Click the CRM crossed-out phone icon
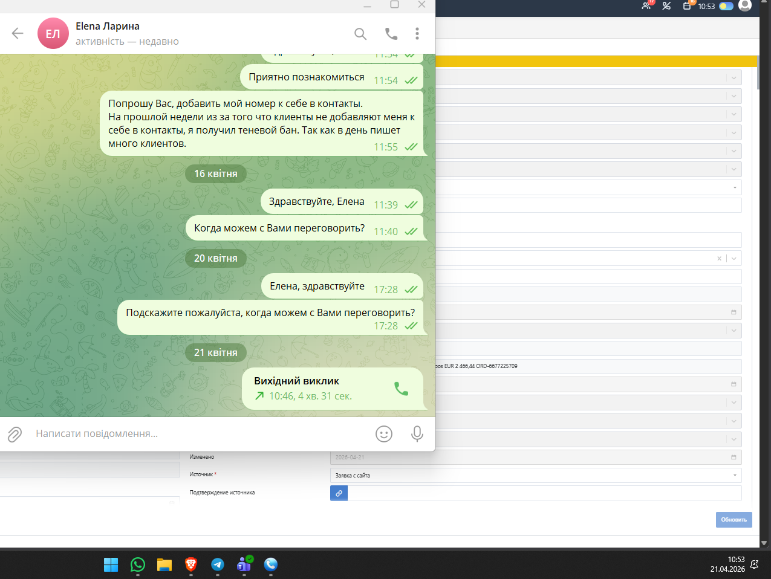The height and width of the screenshot is (579, 771). pos(666,6)
